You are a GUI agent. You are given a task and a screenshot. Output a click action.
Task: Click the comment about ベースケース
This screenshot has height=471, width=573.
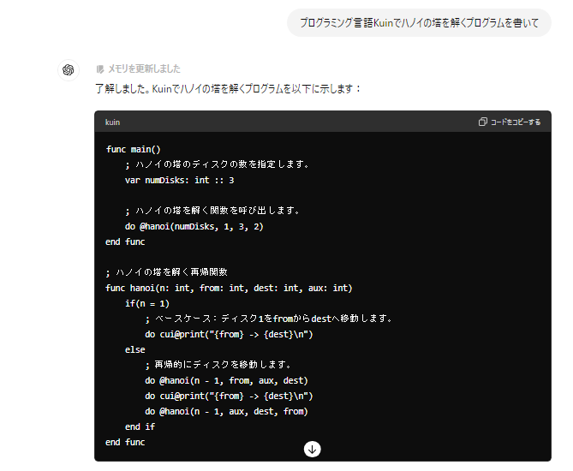coord(269,319)
